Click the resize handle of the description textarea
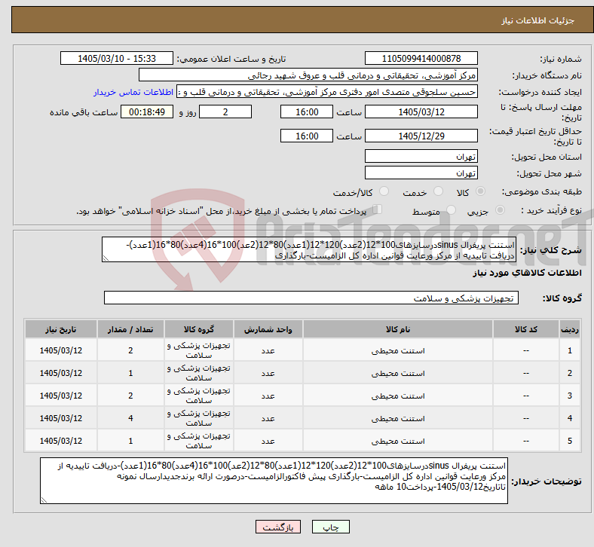This screenshot has height=547, width=594. pyautogui.click(x=106, y=258)
